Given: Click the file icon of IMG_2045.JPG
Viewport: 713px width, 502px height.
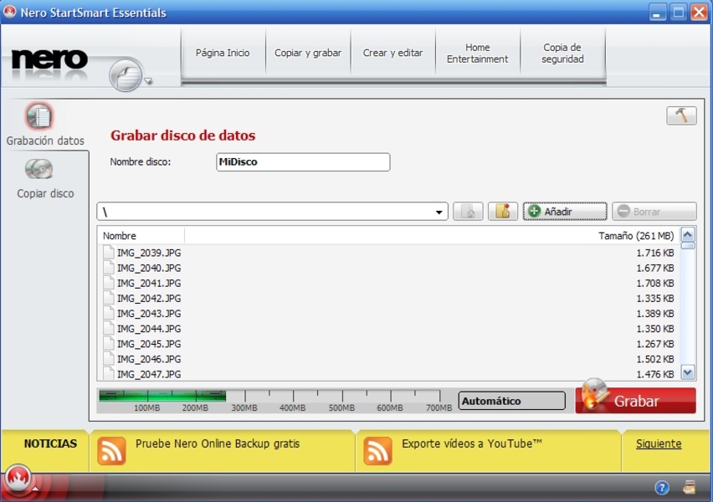Looking at the screenshot, I should tap(108, 343).
